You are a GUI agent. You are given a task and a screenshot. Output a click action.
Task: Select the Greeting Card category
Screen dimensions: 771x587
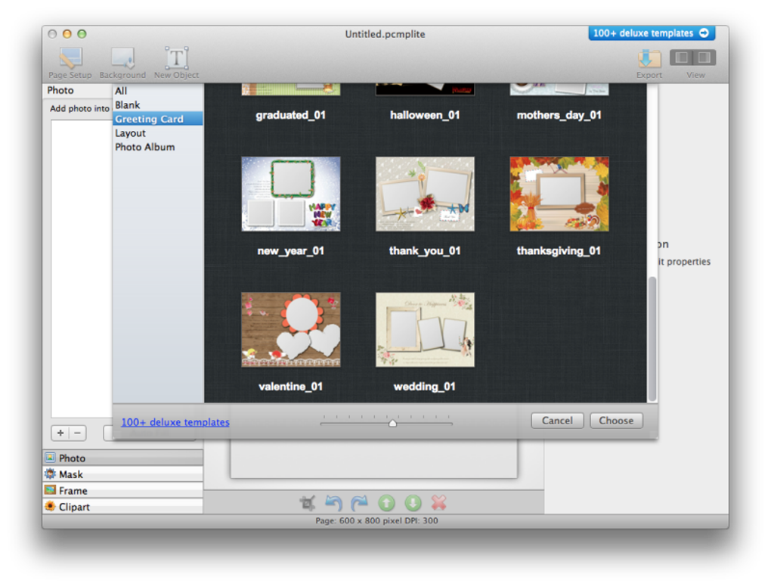click(x=158, y=119)
